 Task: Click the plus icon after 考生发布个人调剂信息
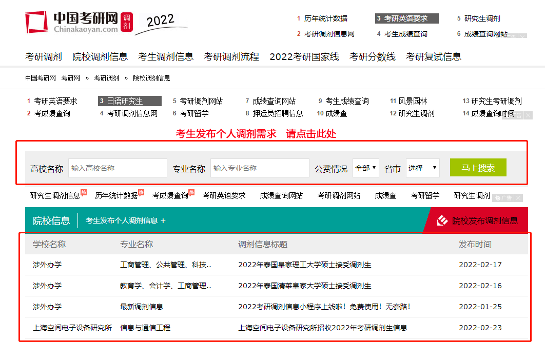point(163,221)
